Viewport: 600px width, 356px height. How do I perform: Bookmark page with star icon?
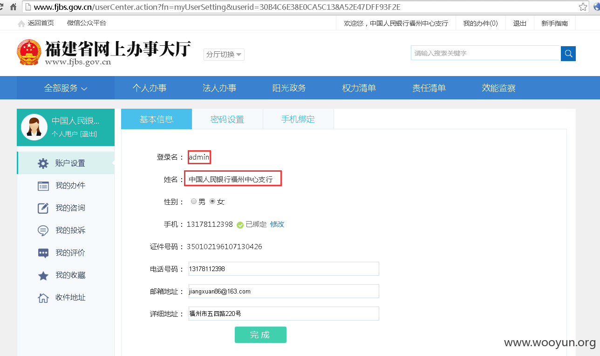coord(583,7)
